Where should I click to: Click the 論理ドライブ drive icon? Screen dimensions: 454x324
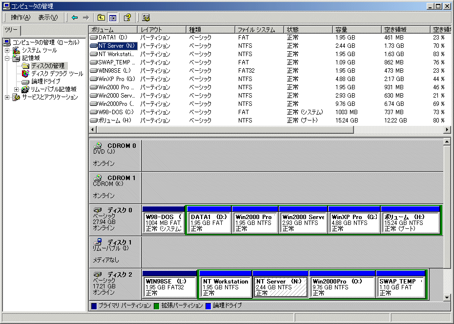(x=25, y=82)
